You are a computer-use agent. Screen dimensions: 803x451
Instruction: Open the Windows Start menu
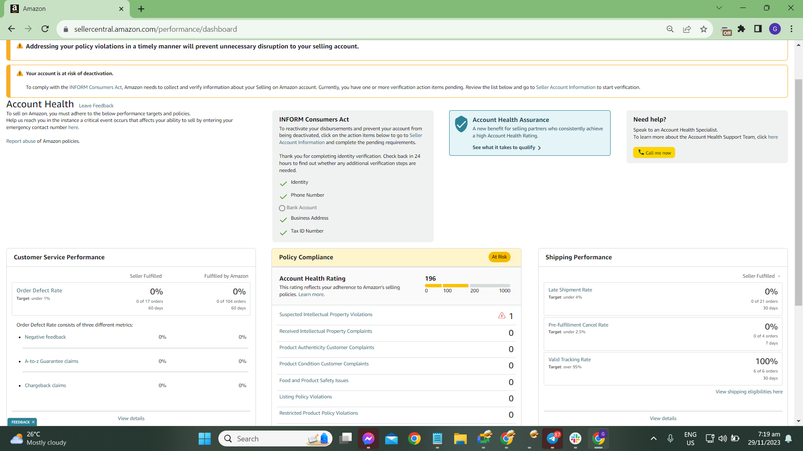tap(205, 438)
